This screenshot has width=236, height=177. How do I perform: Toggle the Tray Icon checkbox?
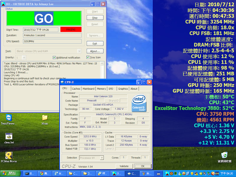click(x=88, y=58)
